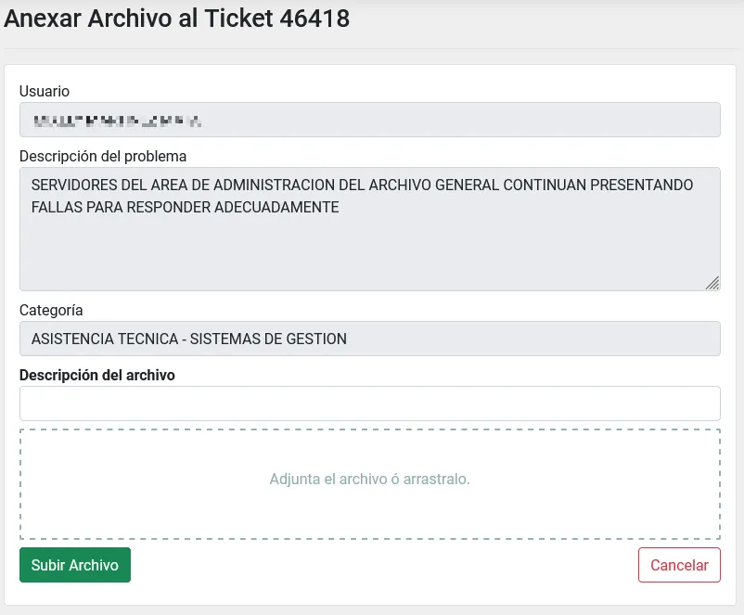
Task: Select the Usuario field
Action: [370, 119]
